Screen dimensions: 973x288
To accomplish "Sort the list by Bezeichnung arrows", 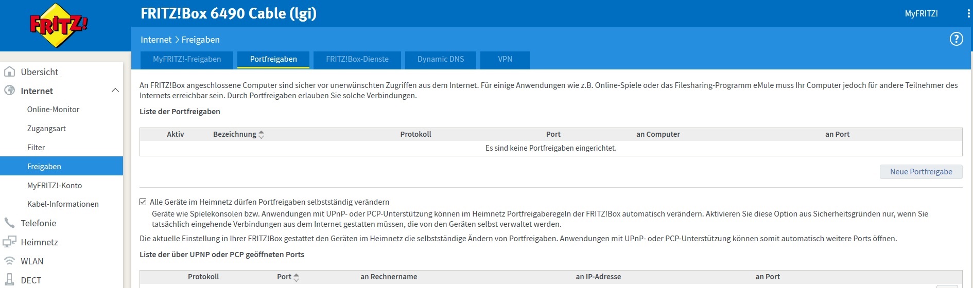I will [x=261, y=134].
